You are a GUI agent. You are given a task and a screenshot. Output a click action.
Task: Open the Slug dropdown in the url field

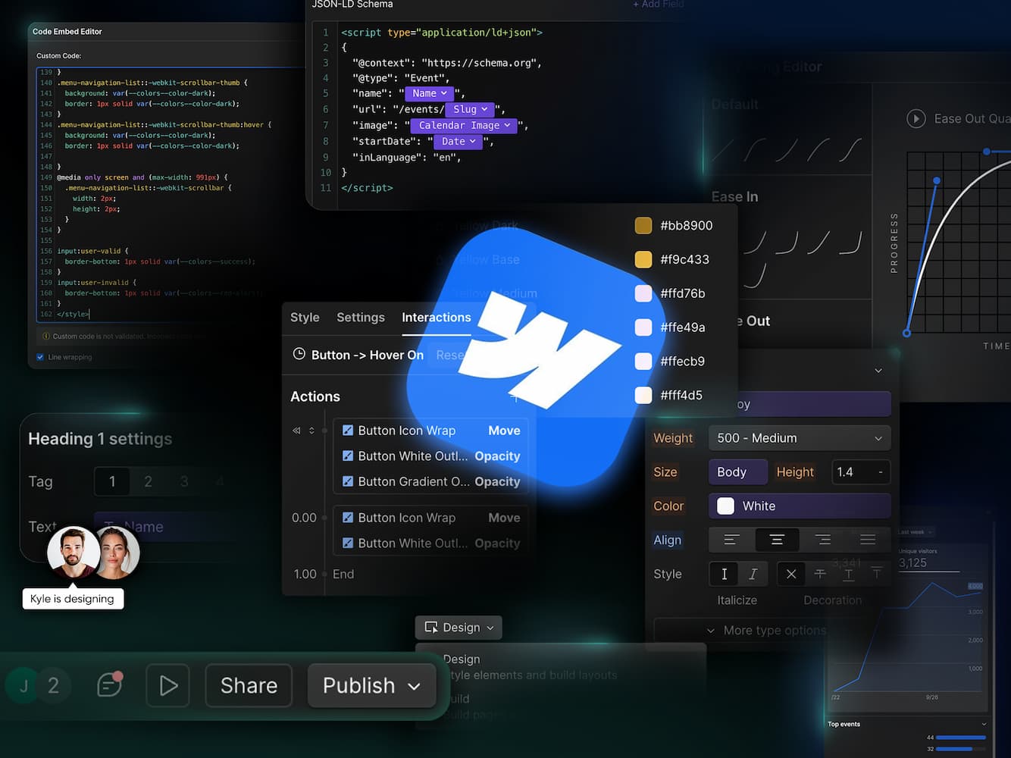click(x=471, y=109)
